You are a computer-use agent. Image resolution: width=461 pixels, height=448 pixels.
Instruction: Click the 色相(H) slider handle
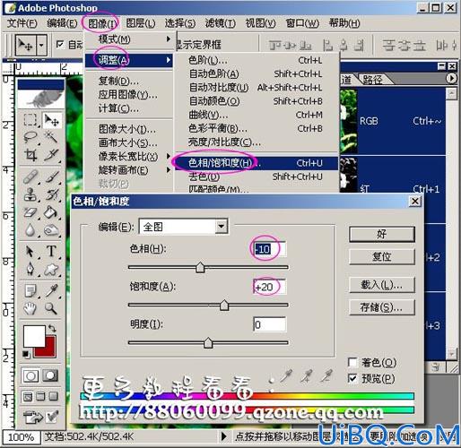tap(200, 267)
